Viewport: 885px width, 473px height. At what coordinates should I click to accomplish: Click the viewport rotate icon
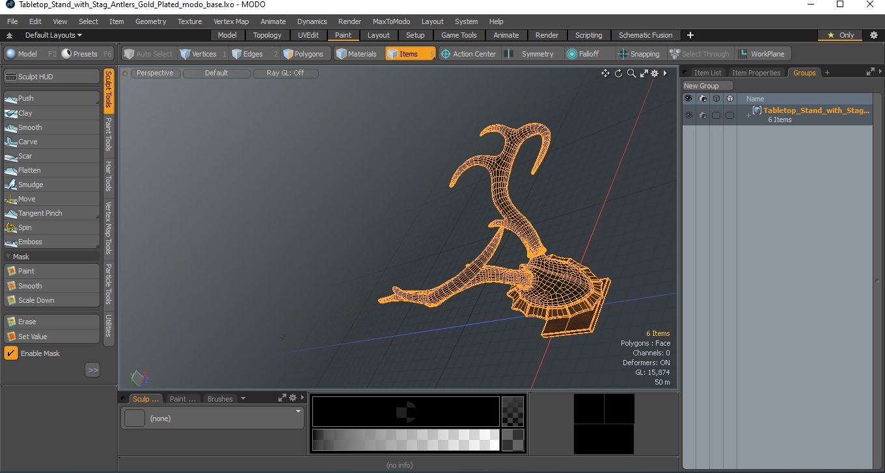tap(618, 73)
